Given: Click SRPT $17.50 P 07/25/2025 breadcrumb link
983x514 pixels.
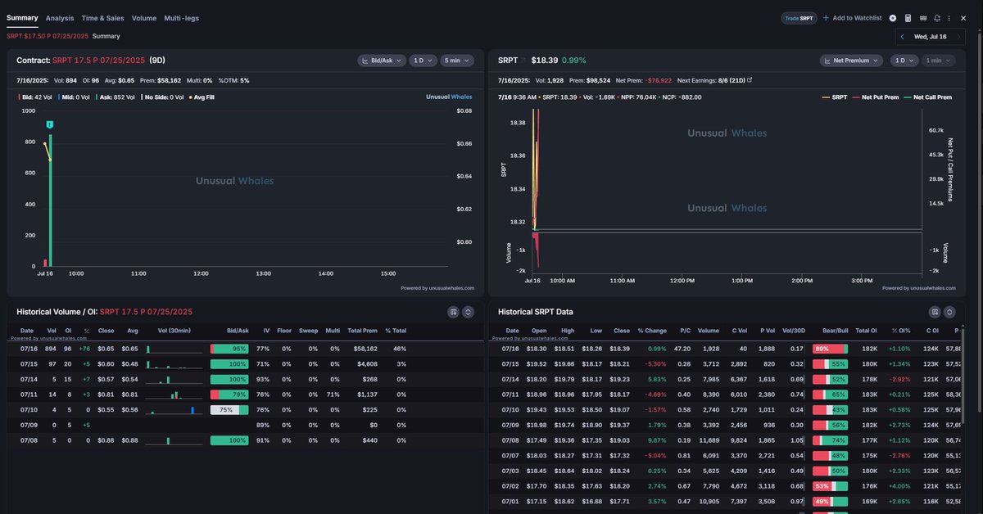Looking at the screenshot, I should [48, 36].
